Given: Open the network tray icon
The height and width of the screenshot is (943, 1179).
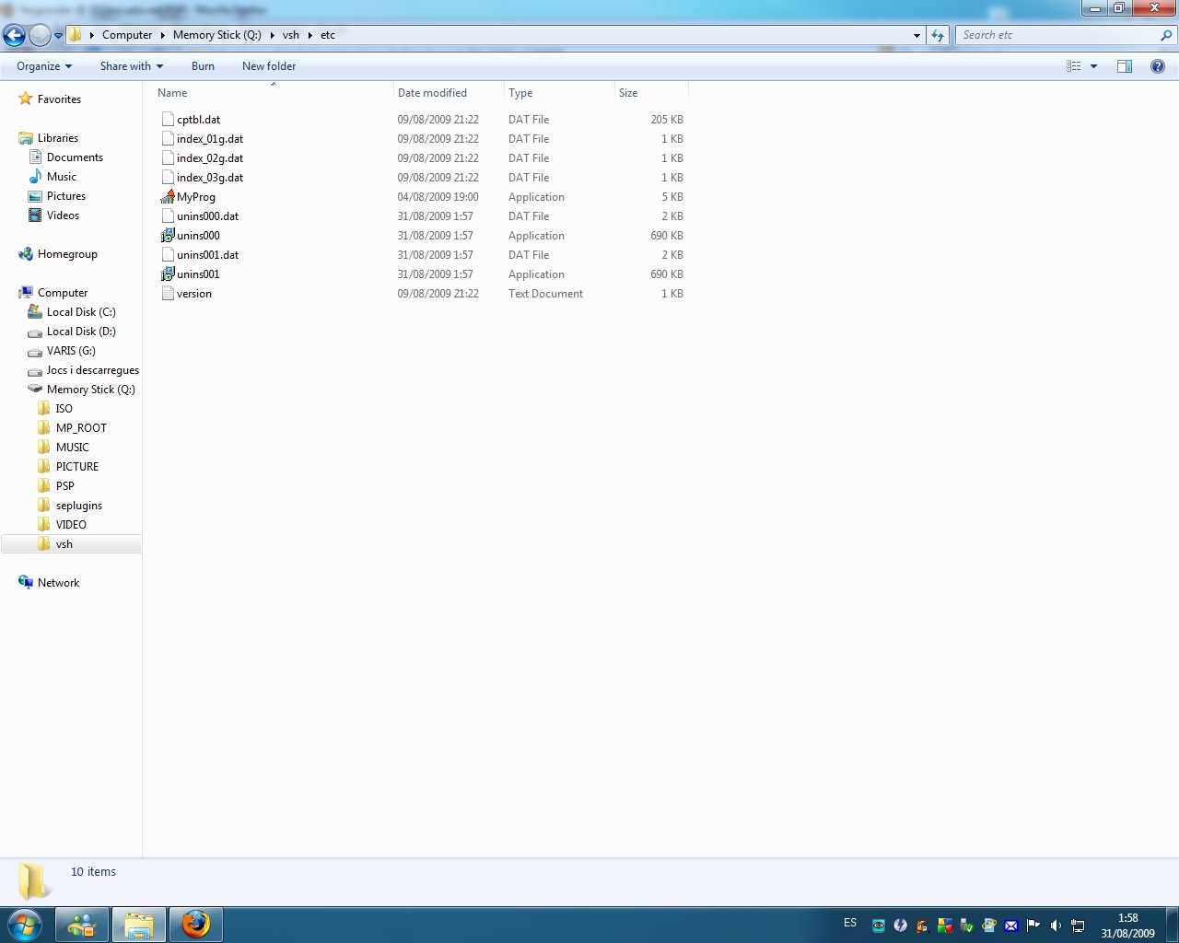Looking at the screenshot, I should click(x=1078, y=926).
